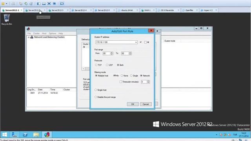
Task: Open the Host menu in NLB Manager
Action: pyautogui.click(x=44, y=33)
